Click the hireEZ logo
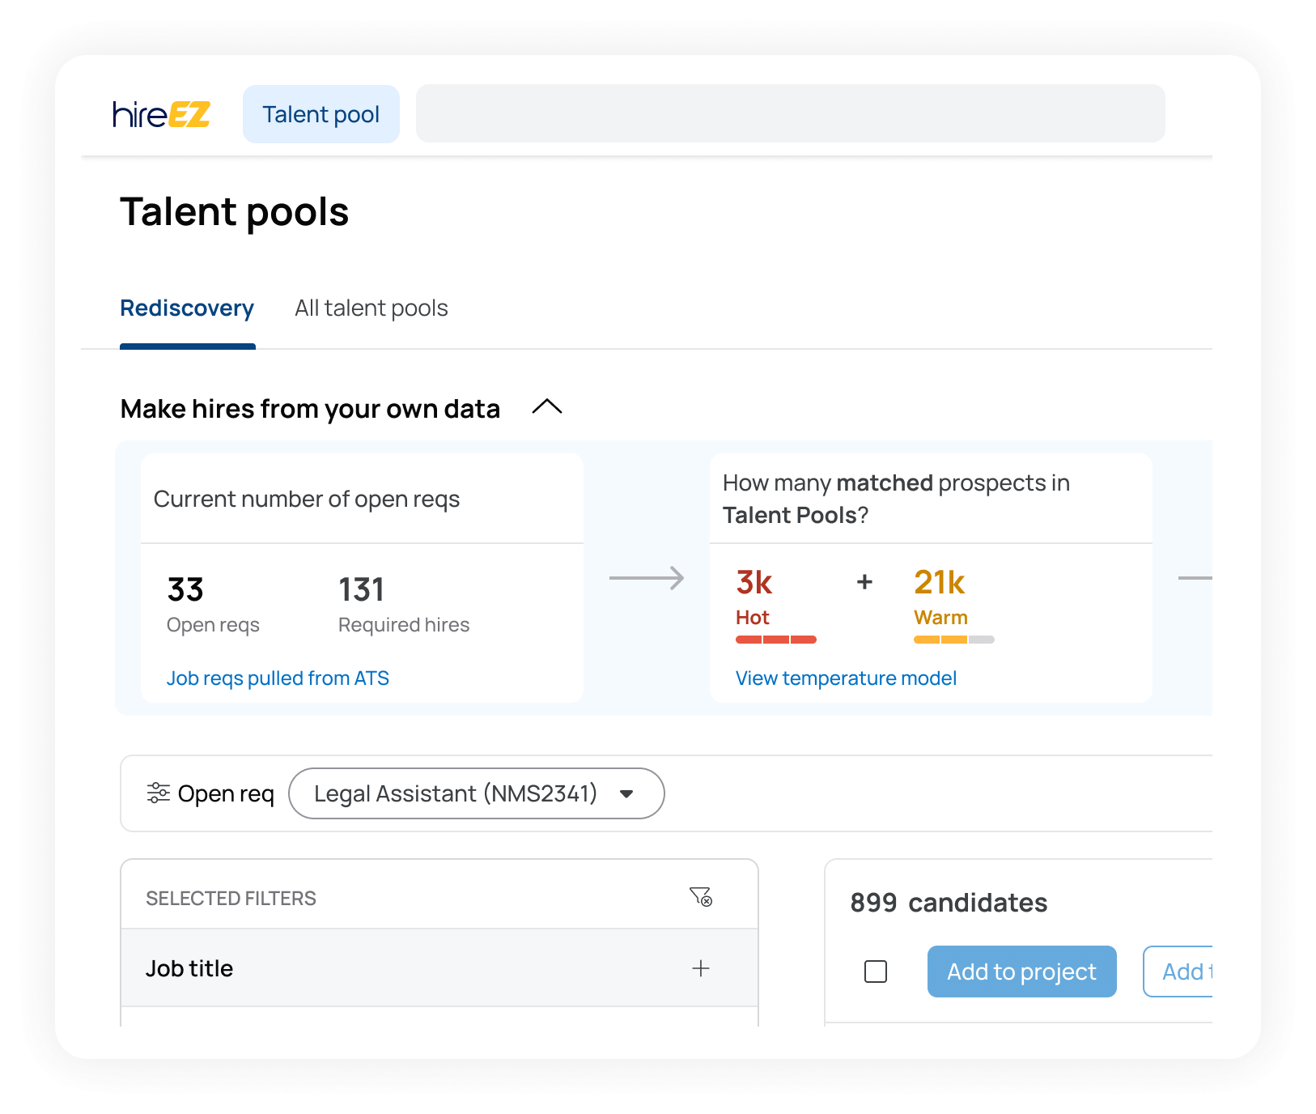Screen dimensions: 1316x1114 [160, 114]
